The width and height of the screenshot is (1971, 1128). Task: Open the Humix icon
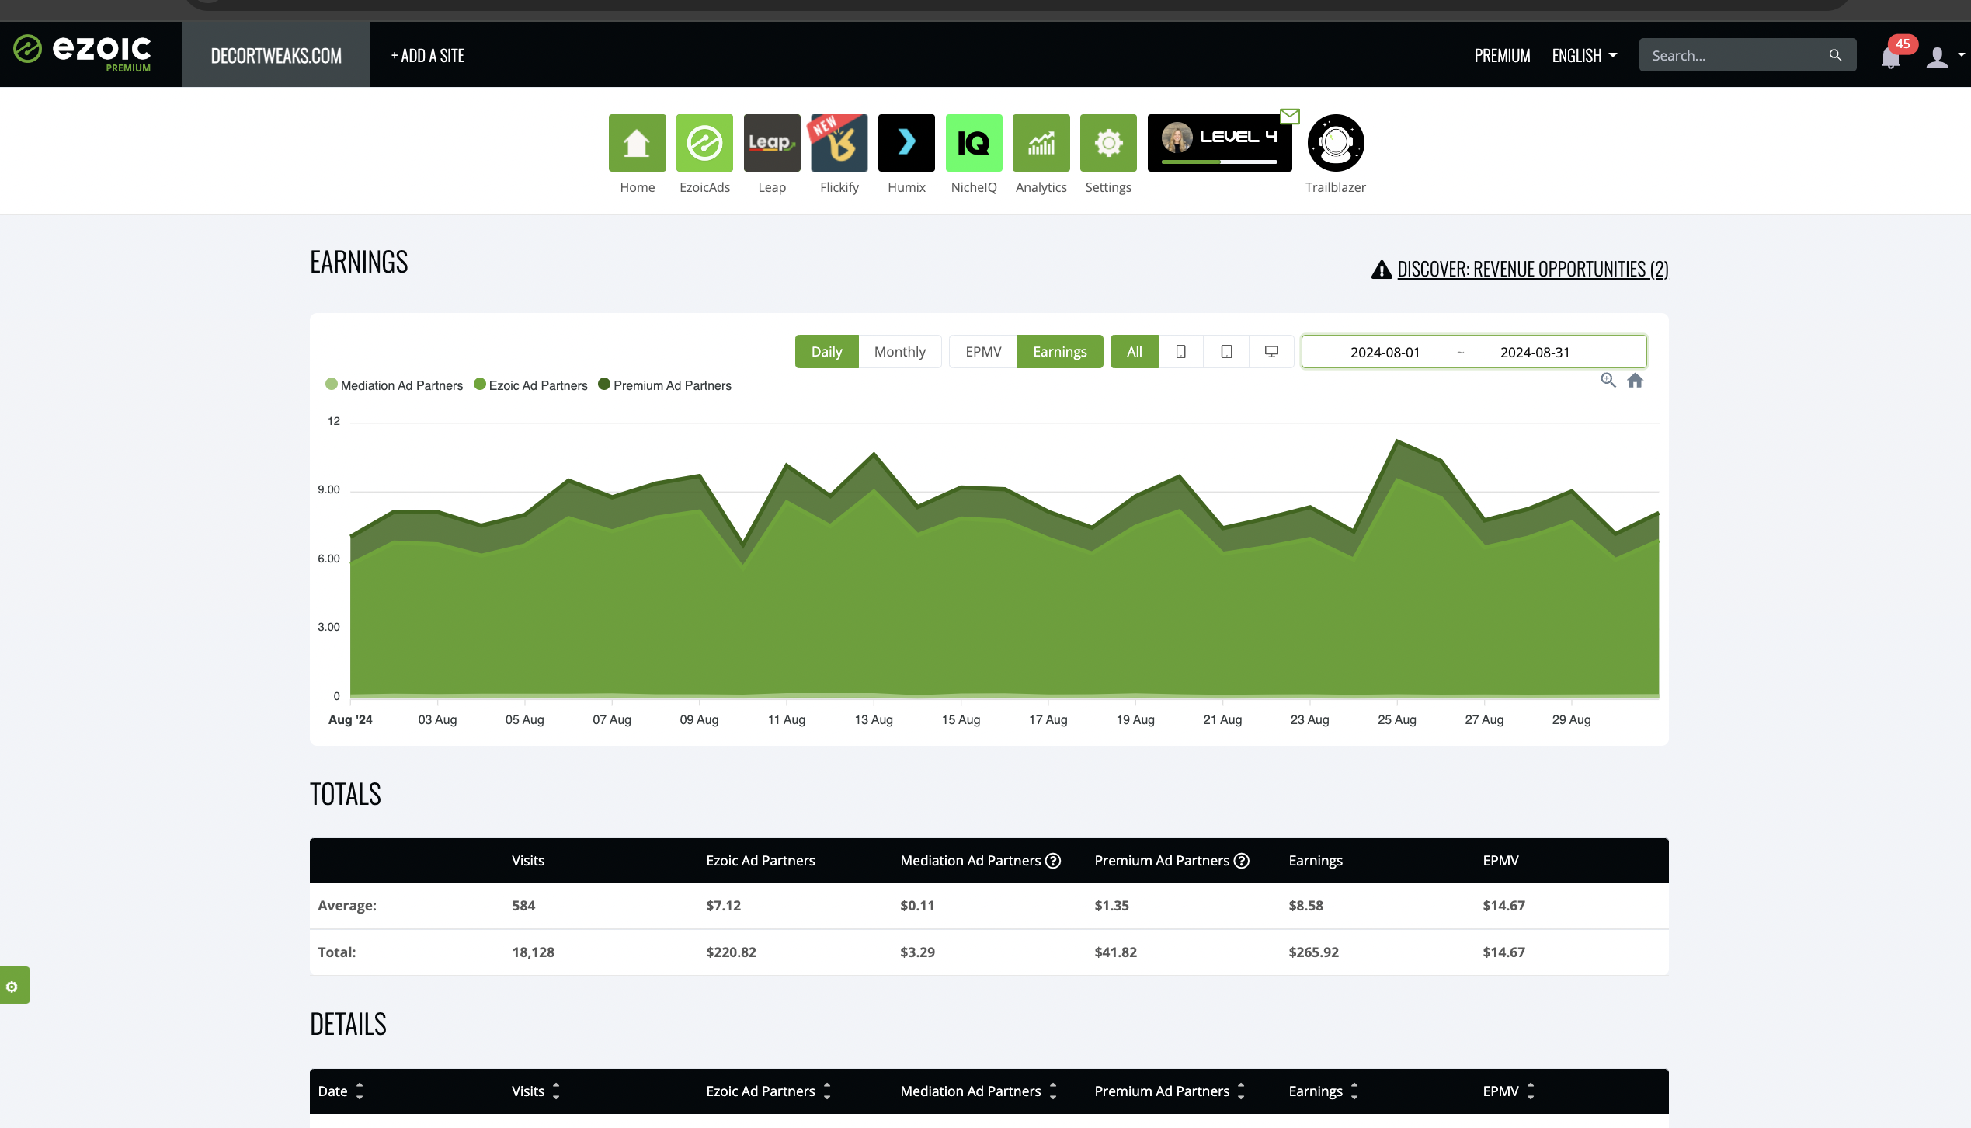906,143
